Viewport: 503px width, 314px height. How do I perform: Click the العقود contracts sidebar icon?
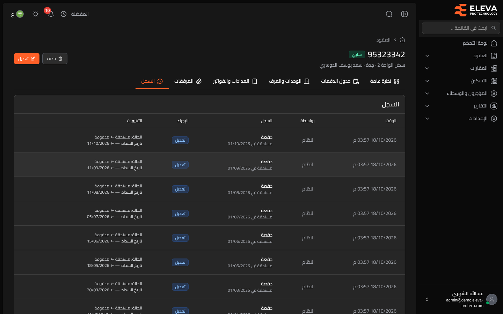click(x=494, y=56)
